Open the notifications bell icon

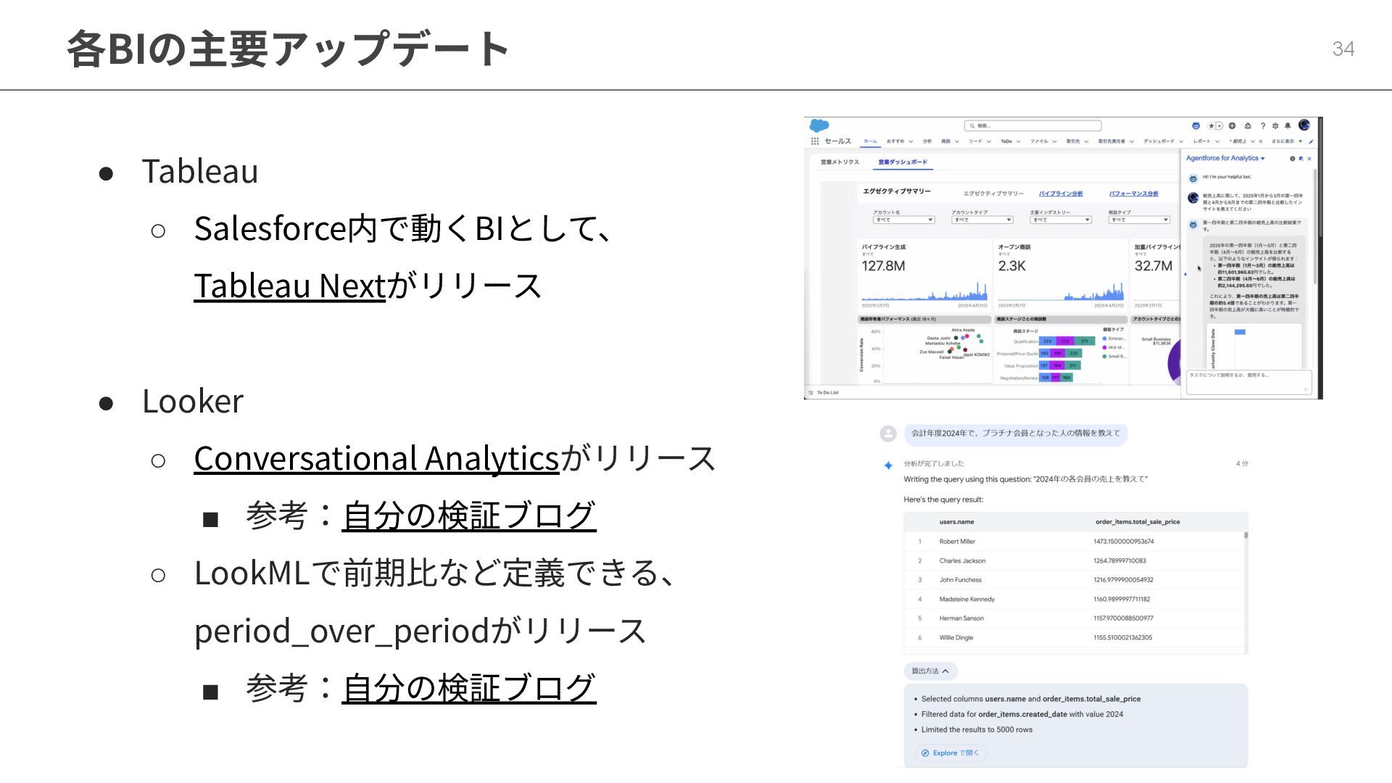pyautogui.click(x=1288, y=126)
